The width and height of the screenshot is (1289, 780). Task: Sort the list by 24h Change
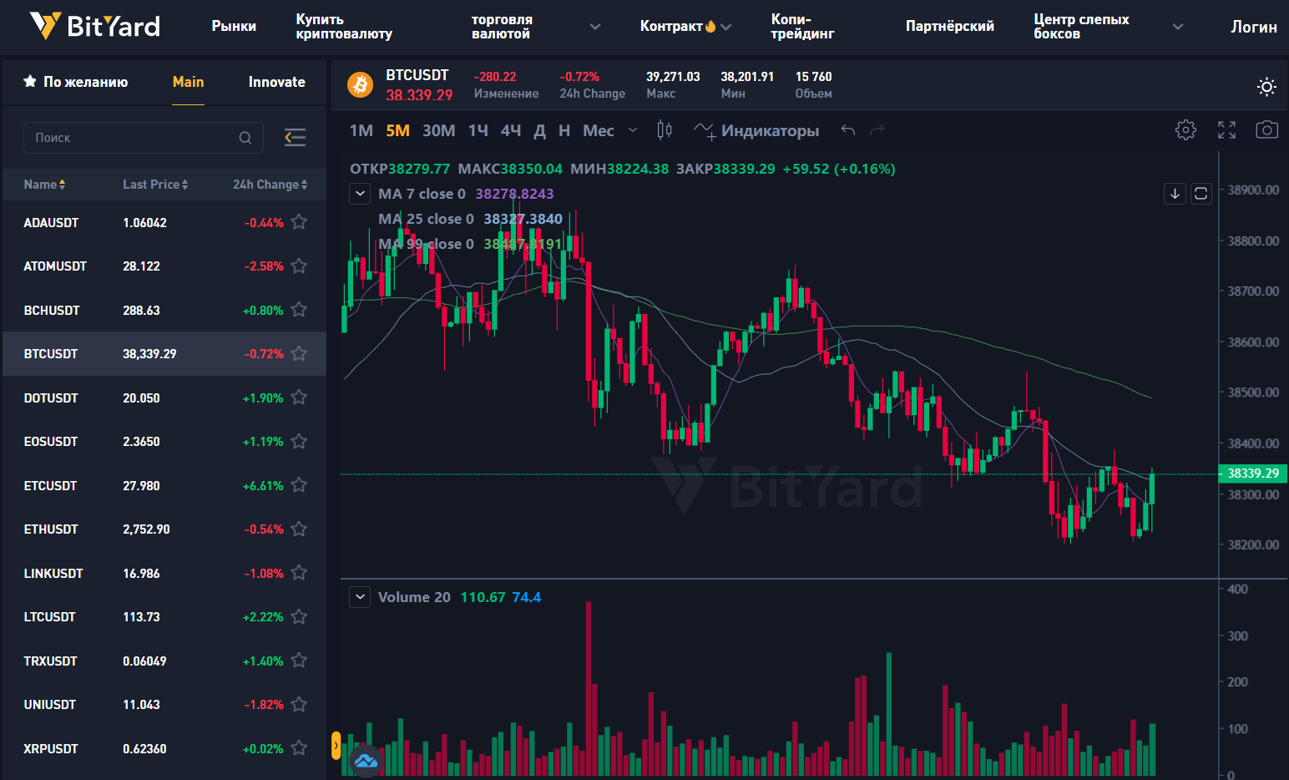click(270, 185)
